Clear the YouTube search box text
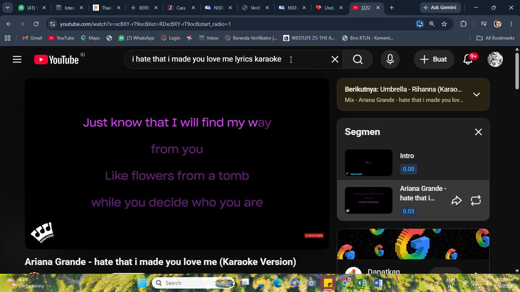The width and height of the screenshot is (520, 292). tap(335, 59)
